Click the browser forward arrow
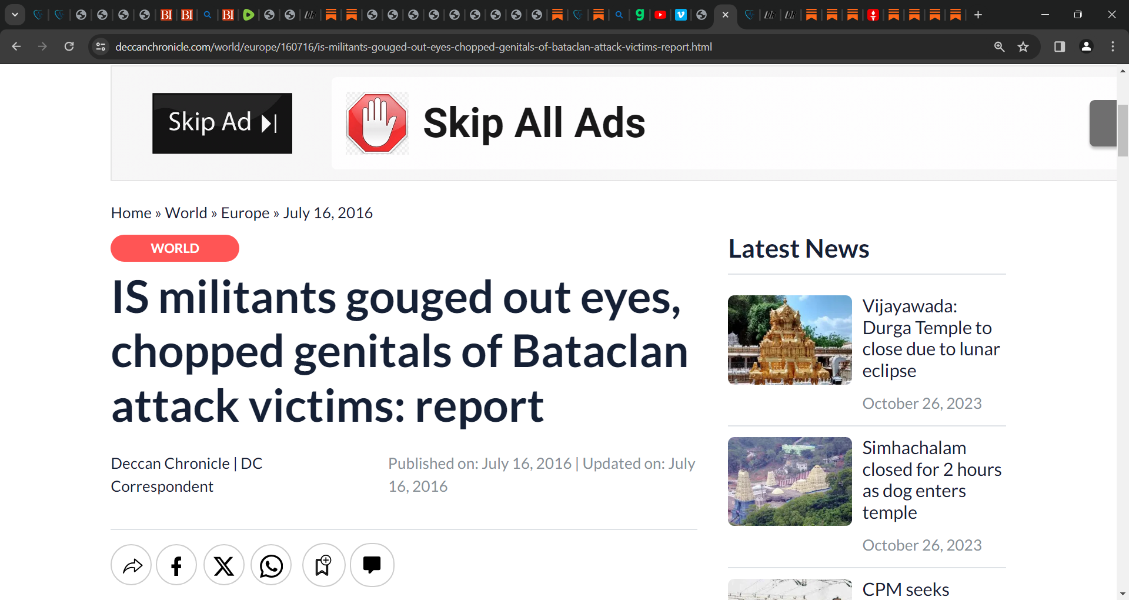The image size is (1129, 600). point(42,46)
